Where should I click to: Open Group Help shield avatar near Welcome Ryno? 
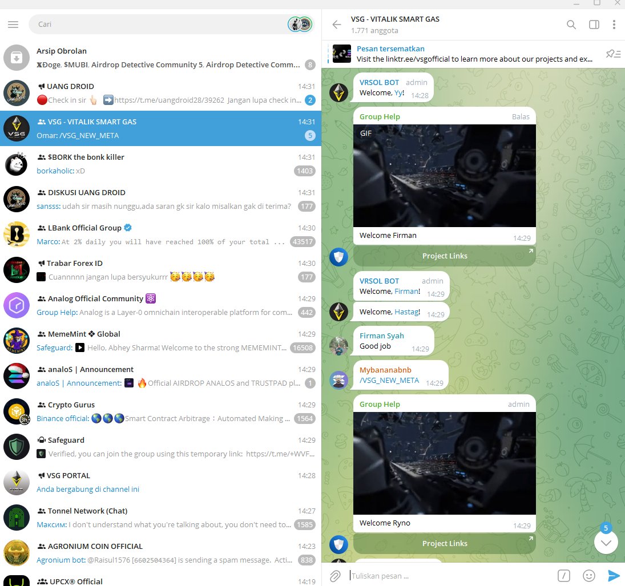tap(339, 544)
